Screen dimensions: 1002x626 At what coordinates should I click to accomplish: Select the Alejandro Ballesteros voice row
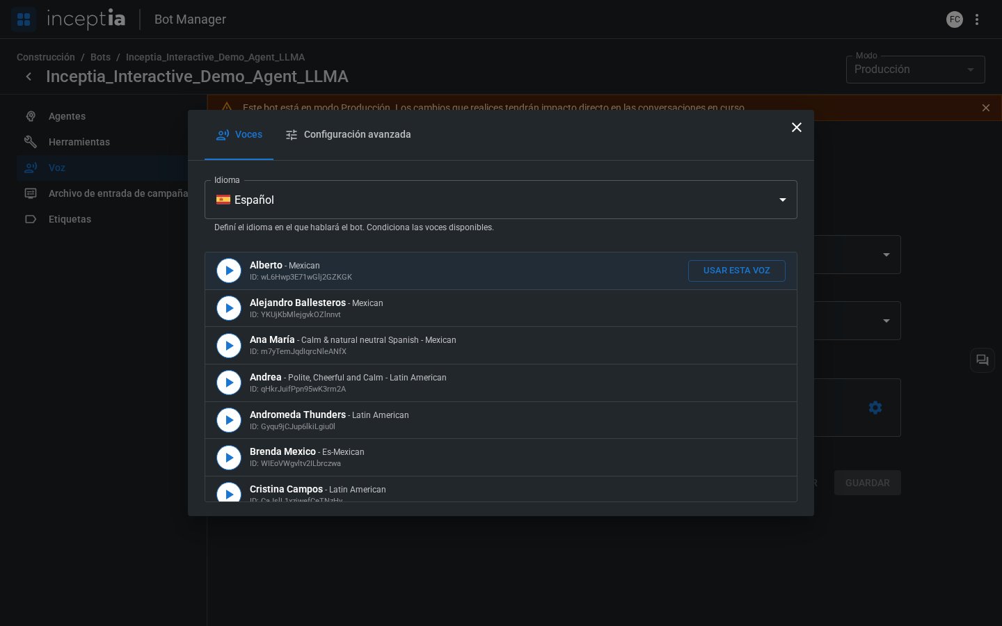click(501, 308)
